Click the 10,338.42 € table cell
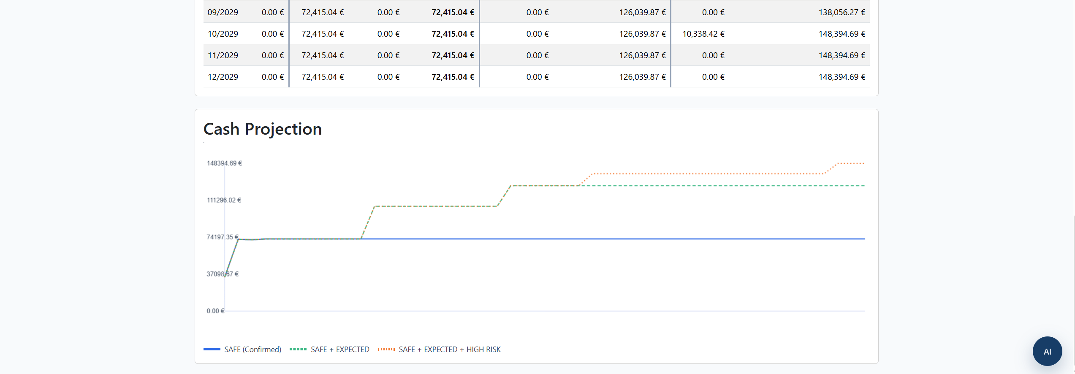Screen dimensions: 1075x374 (x=703, y=34)
